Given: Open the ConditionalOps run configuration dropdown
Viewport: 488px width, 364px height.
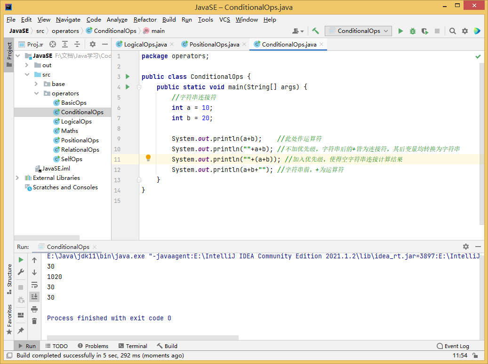Looking at the screenshot, I should pyautogui.click(x=359, y=31).
